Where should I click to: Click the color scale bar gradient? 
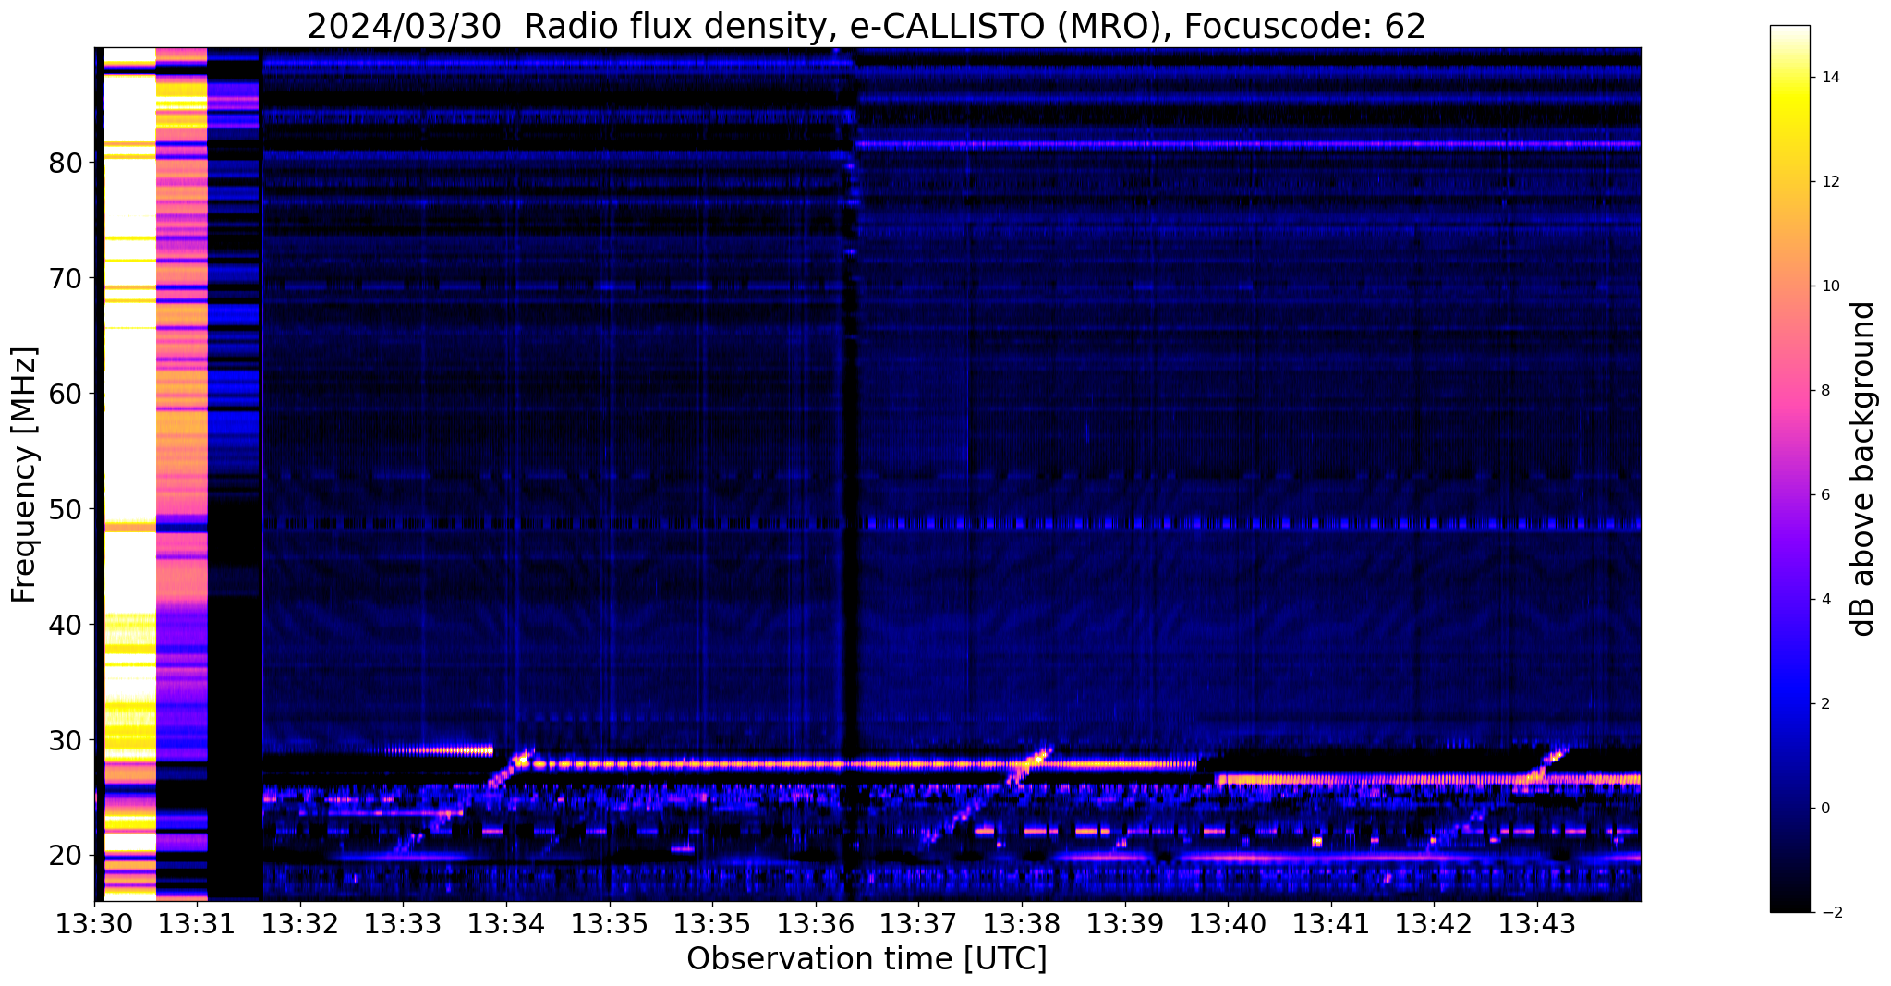coord(1789,469)
